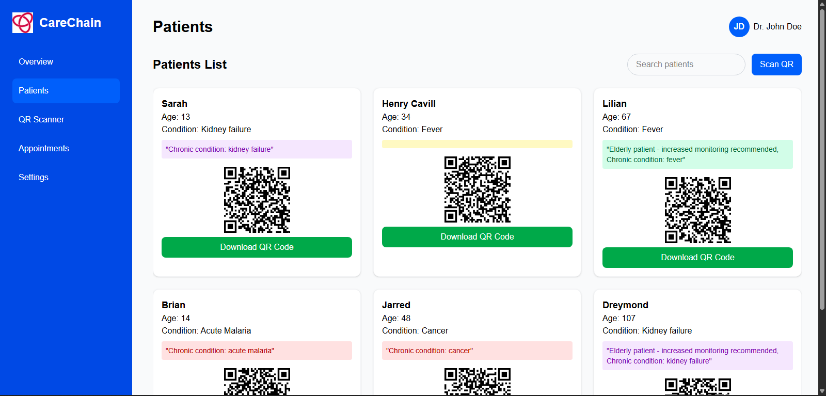Click "Age: 14" on Brian's card
826x396 pixels.
pos(176,319)
